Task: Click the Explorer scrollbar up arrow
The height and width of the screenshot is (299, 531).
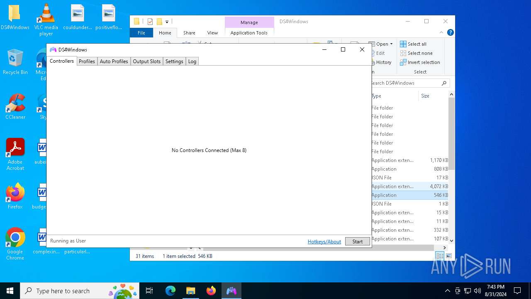Action: click(x=451, y=95)
